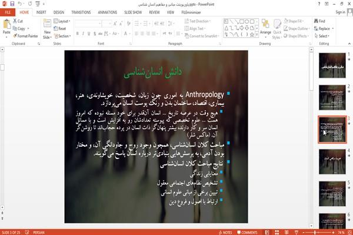
Task: Open the Arrange tool
Action: (265, 28)
